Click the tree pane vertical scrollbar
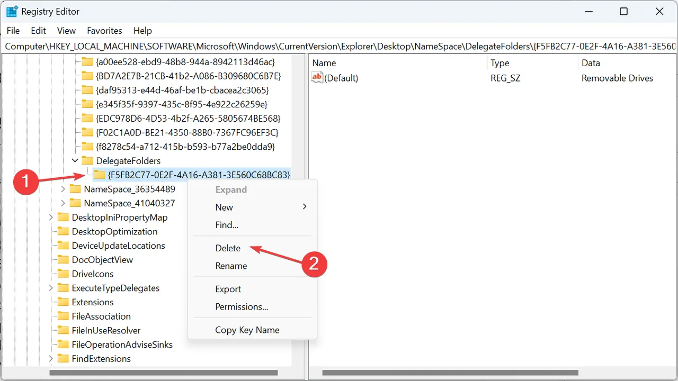Screen dimensions: 678x381 coord(299,210)
